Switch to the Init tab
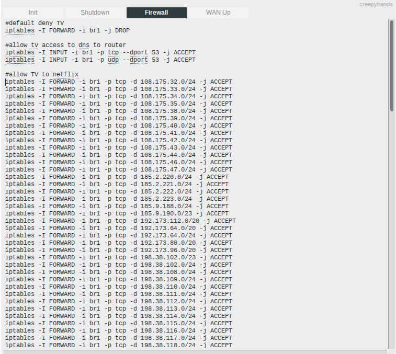 click(x=32, y=13)
